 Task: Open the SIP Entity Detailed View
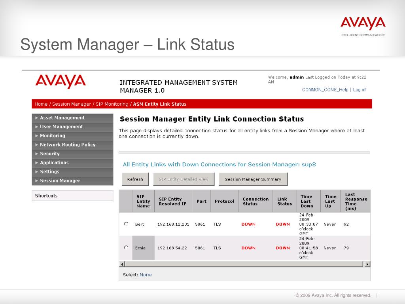point(184,179)
